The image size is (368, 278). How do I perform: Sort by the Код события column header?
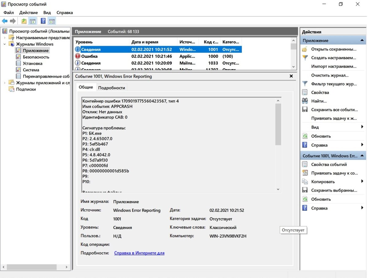tap(210, 42)
